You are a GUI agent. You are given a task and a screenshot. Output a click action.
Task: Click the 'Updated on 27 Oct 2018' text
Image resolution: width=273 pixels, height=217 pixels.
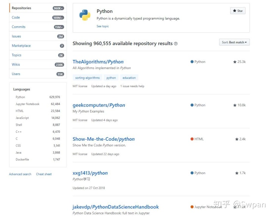(x=89, y=188)
